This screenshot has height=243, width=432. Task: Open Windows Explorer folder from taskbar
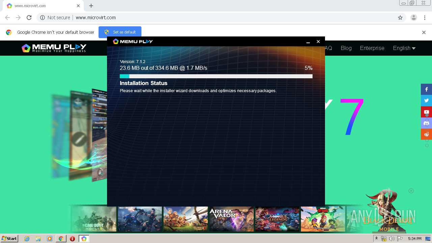[x=38, y=239]
